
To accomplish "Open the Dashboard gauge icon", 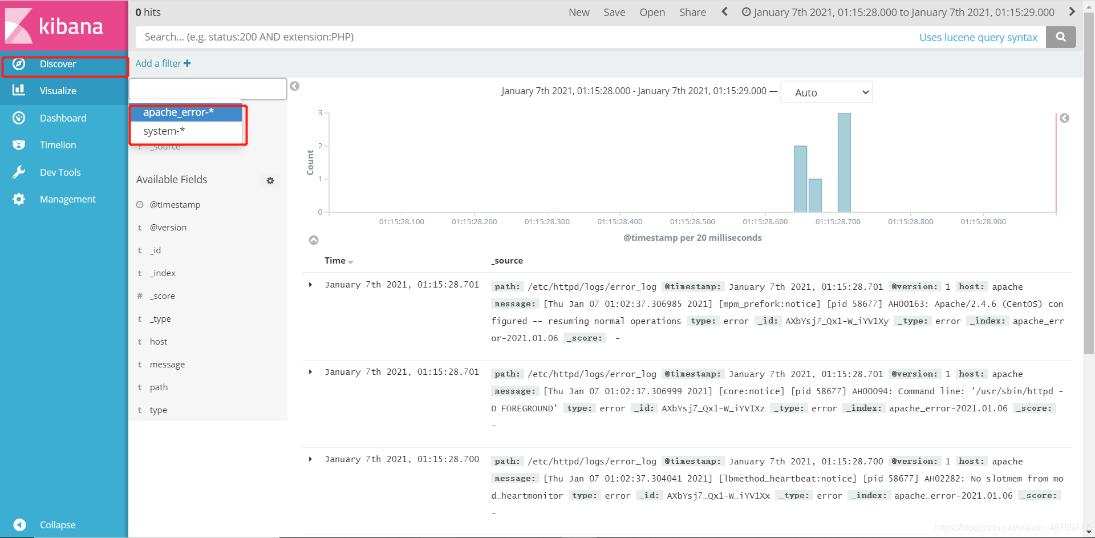I will point(19,118).
